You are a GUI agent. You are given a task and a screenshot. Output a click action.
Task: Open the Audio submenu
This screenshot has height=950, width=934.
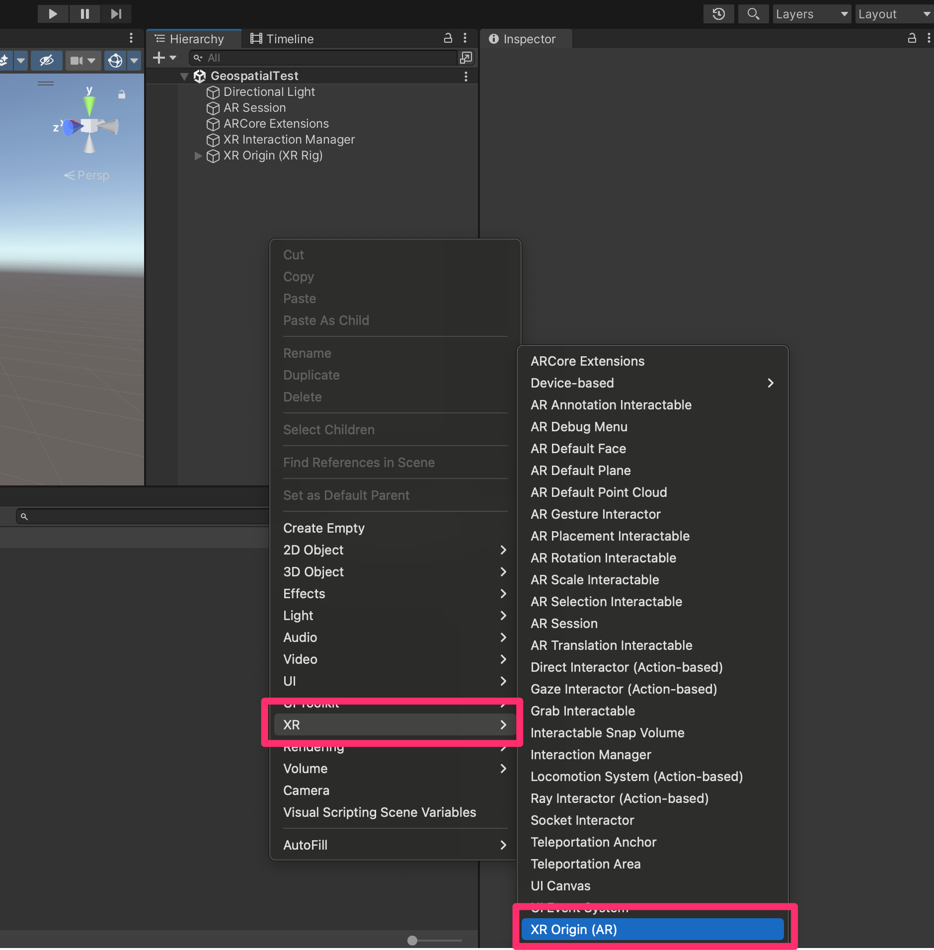click(395, 637)
